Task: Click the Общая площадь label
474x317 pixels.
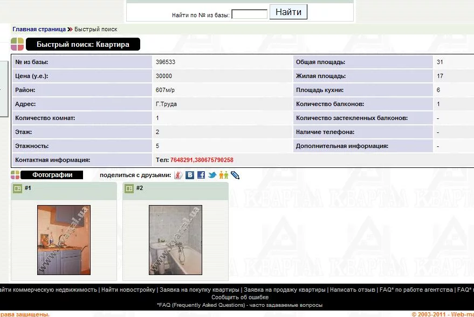Action: point(320,62)
